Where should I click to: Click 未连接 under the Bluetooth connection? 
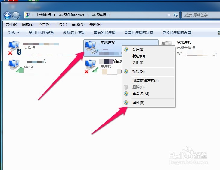[x=29, y=48]
